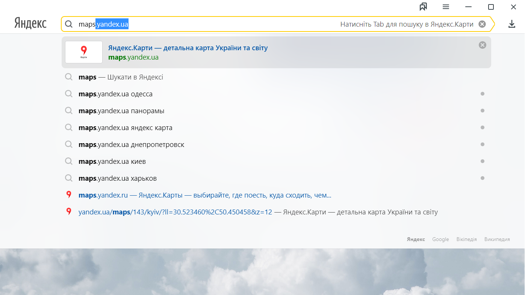525x295 pixels.
Task: Open the downloads arrow icon
Action: pos(511,24)
